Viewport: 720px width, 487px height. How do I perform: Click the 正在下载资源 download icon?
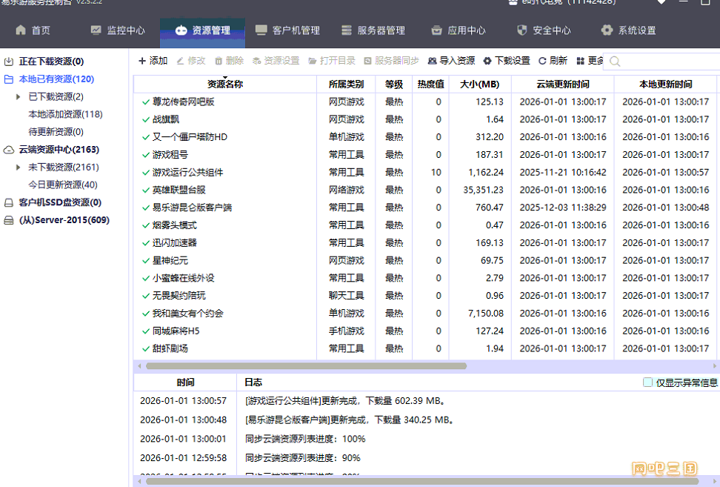pos(9,62)
